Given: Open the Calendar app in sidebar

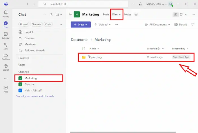Looking at the screenshot, I should pyautogui.click(x=6, y=35).
